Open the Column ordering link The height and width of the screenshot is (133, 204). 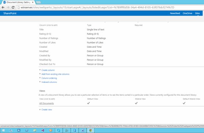tap(49, 78)
